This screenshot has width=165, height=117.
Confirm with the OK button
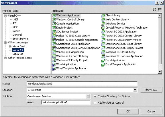pyautogui.click(x=128, y=112)
